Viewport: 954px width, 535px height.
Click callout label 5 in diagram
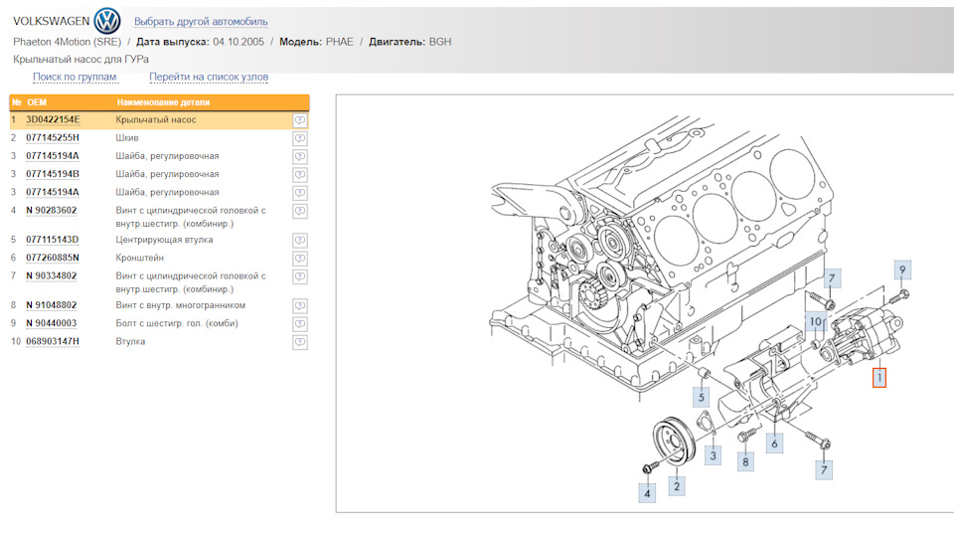point(701,399)
